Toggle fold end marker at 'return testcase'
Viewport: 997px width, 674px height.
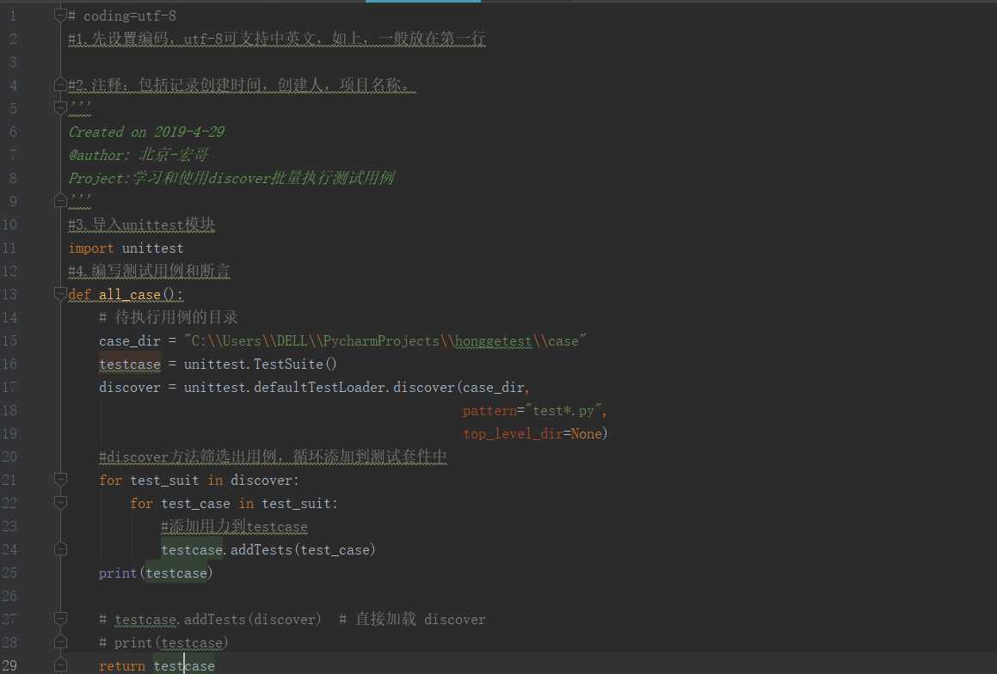[x=60, y=665]
